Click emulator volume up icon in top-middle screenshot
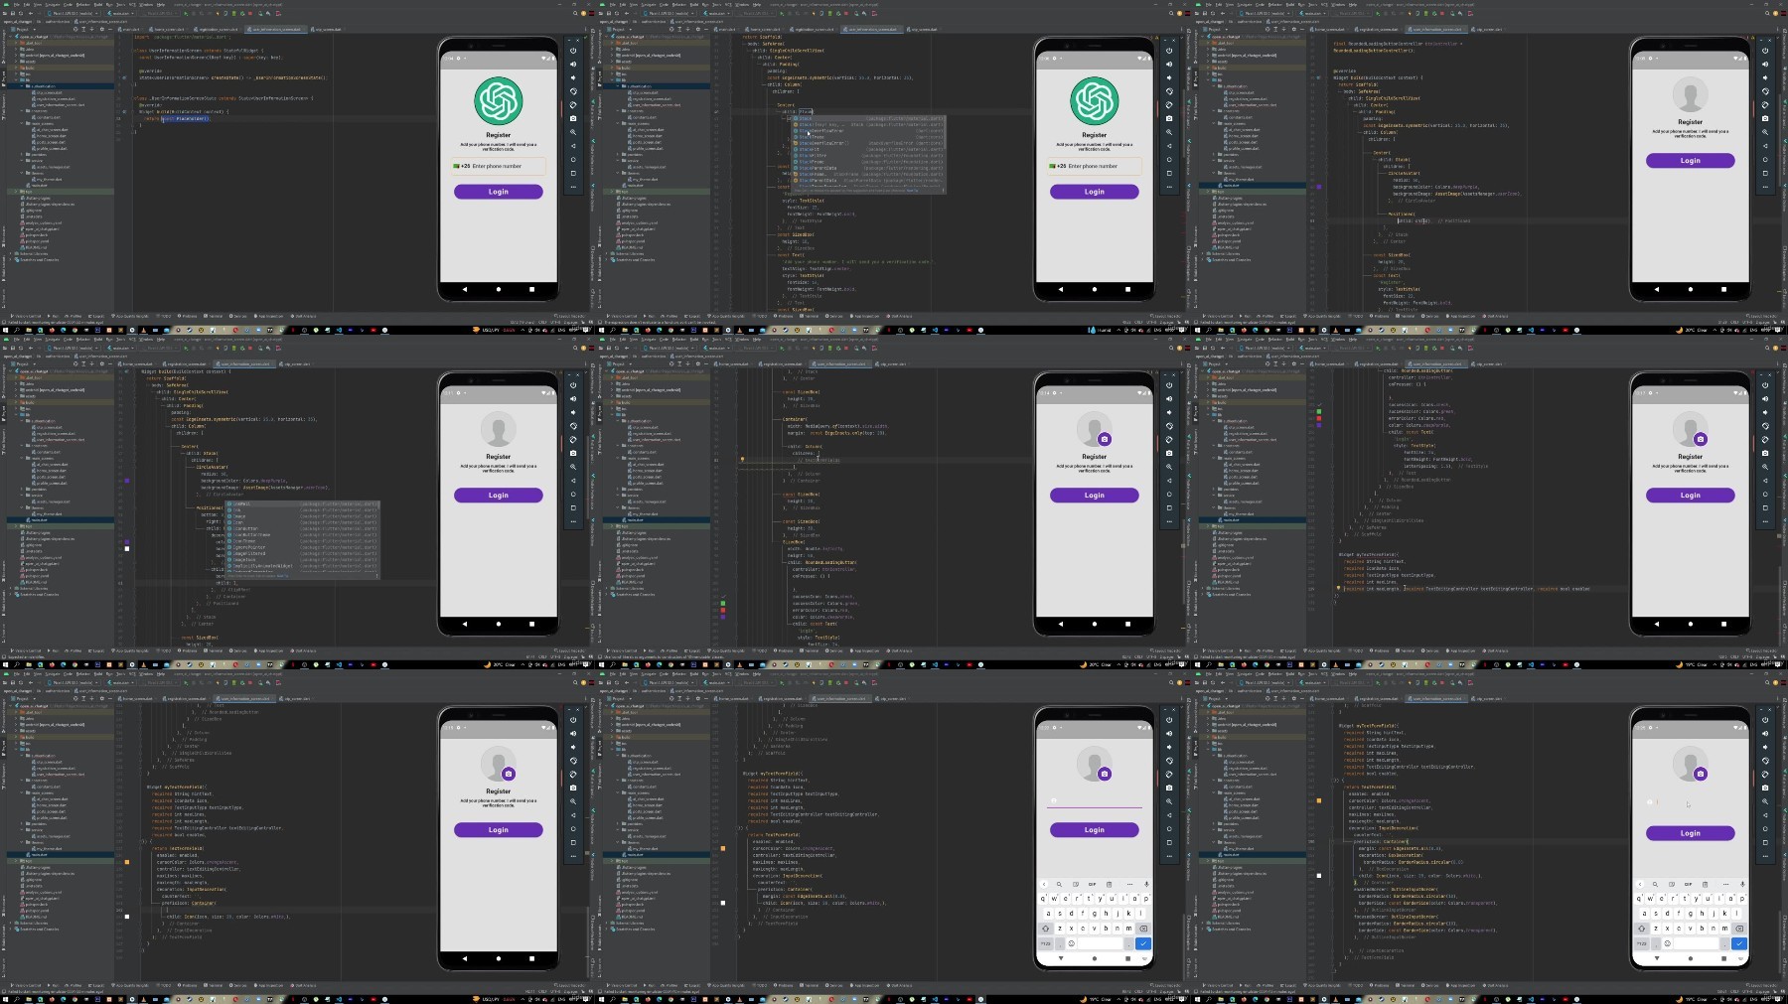This screenshot has width=1788, height=1004. (1169, 64)
